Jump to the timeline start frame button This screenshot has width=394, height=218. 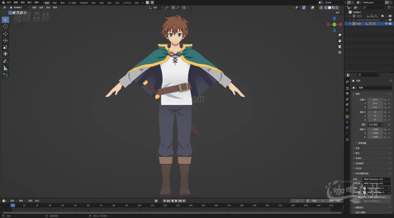165,201
